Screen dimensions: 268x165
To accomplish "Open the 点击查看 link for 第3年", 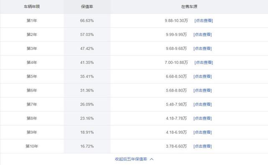I will (203, 48).
